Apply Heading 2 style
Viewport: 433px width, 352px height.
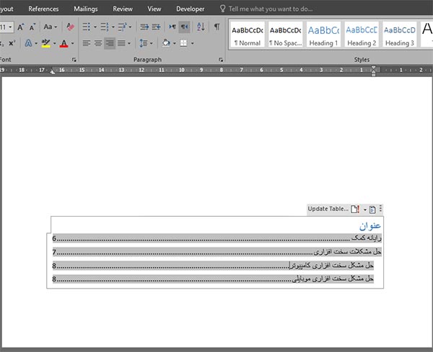[362, 35]
